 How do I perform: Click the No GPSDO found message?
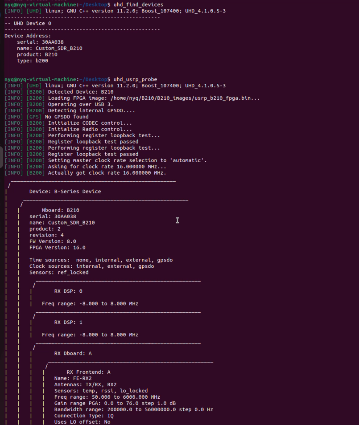click(67, 117)
